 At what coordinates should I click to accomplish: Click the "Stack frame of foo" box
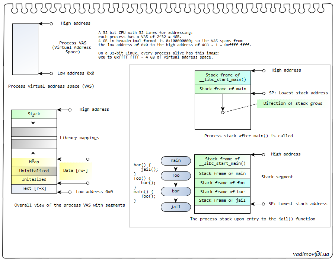tap(222, 183)
